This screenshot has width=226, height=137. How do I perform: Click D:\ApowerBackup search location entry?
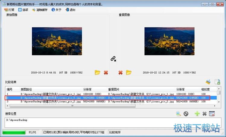point(17,120)
